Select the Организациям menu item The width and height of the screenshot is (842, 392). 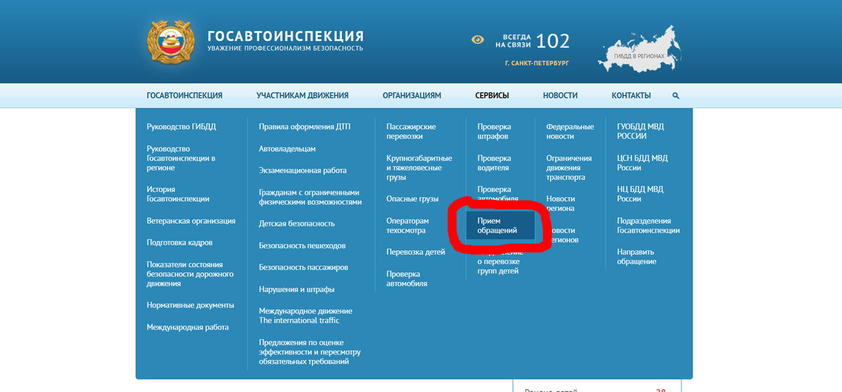tap(412, 95)
